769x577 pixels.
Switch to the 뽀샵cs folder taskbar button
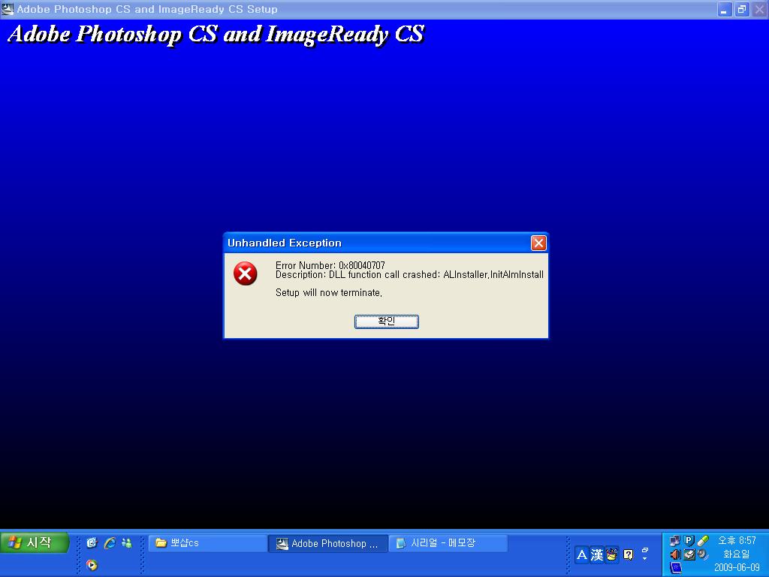(207, 543)
